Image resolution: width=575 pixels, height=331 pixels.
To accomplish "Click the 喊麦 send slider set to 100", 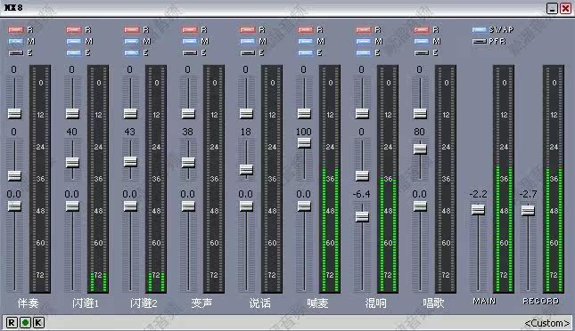I will (x=304, y=142).
